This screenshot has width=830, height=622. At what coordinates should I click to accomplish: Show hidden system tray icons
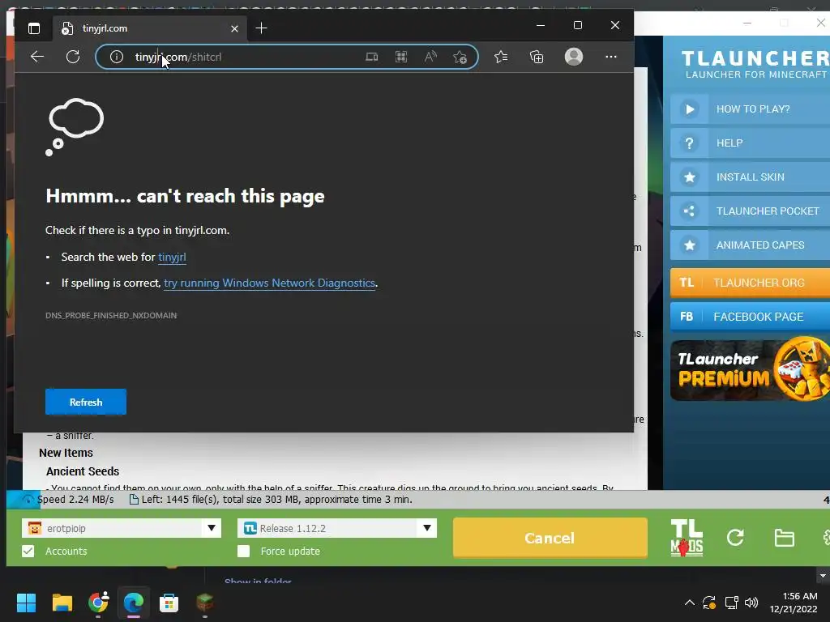coord(689,603)
